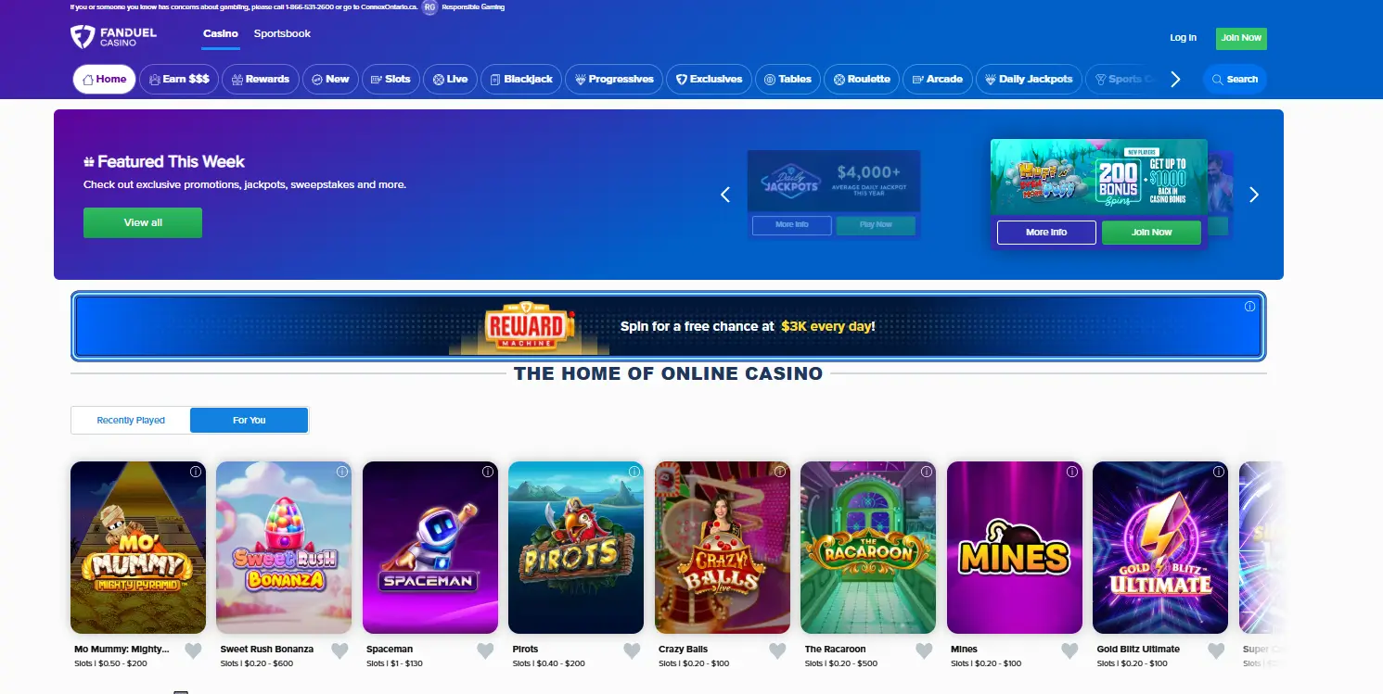Select the Recently Played tab
This screenshot has height=694, width=1383.
(x=131, y=421)
